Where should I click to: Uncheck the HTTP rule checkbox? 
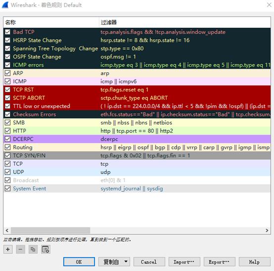pyautogui.click(x=7, y=131)
